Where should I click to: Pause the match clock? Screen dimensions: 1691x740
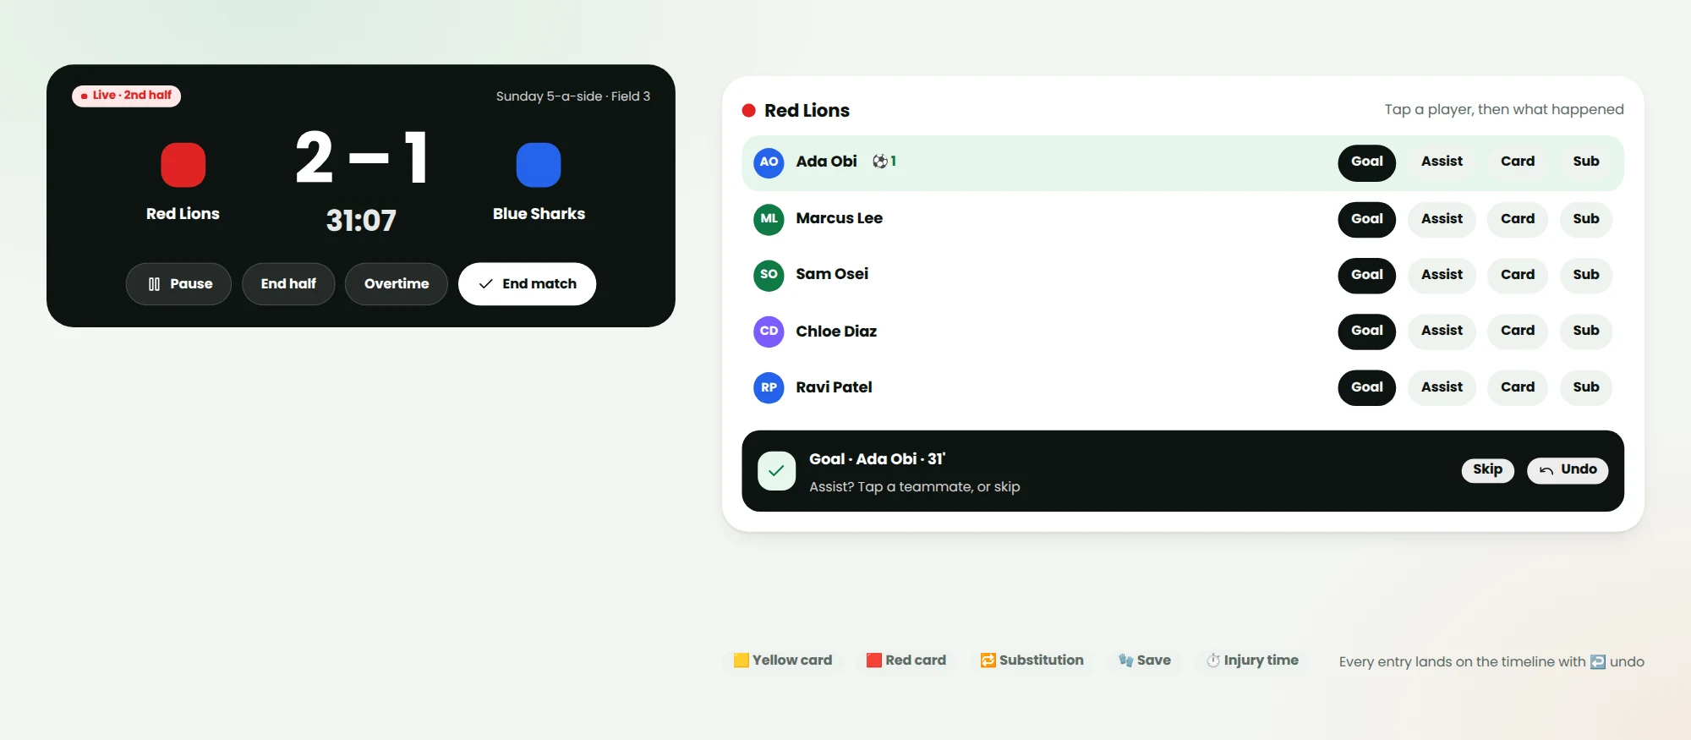coord(178,284)
